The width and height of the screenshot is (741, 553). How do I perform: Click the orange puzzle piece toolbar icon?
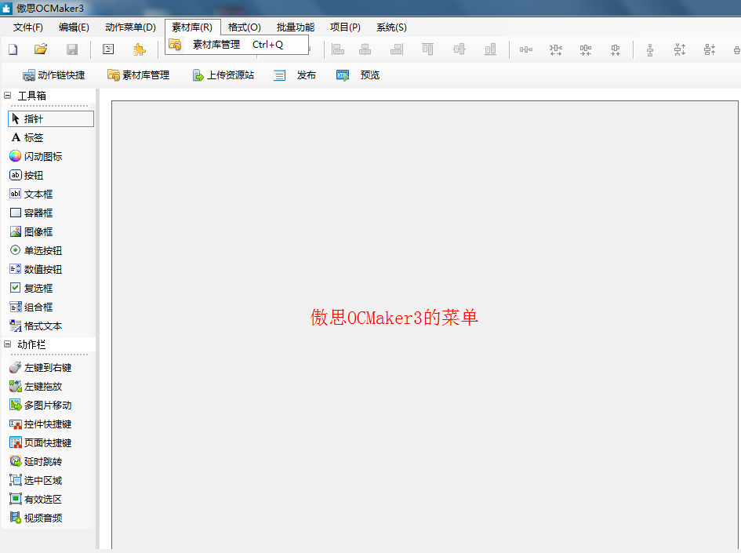coord(140,49)
